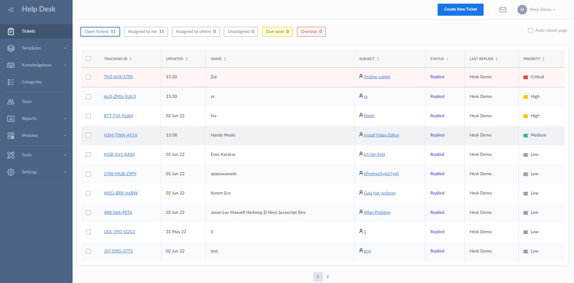Check the M3B-XV1-RAS4 ticket checkbox
Screen dimensions: 574x283
(88, 155)
